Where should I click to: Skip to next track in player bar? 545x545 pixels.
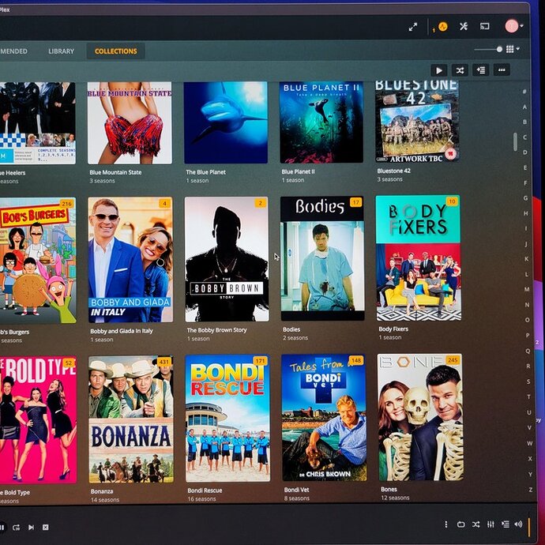31,528
